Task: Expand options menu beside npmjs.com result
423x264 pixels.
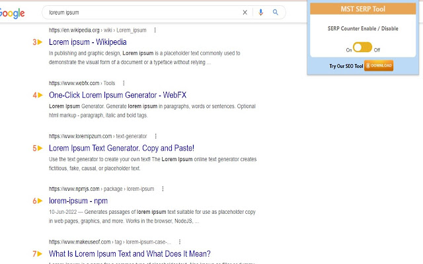Action: tap(163, 189)
